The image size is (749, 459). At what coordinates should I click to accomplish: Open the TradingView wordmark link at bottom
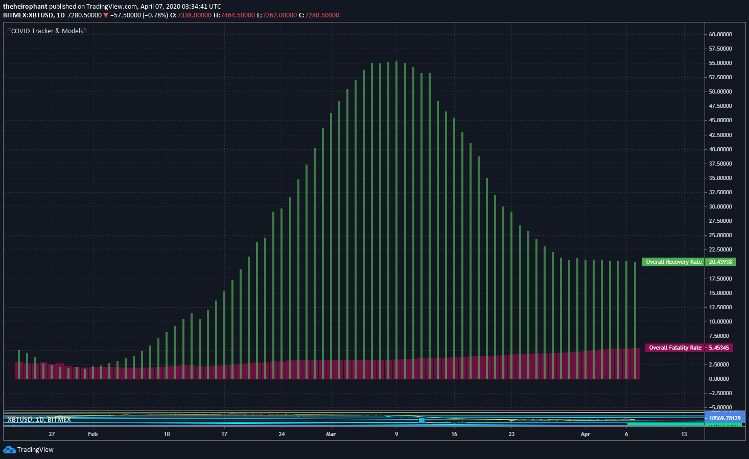[35, 450]
